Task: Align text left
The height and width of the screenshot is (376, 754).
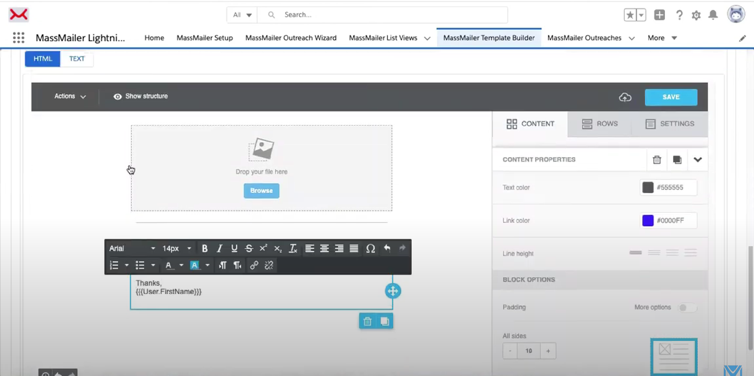Action: pyautogui.click(x=310, y=249)
